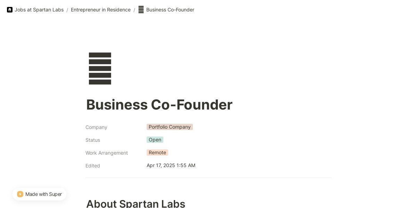Click the large stacked-bars page icon

tap(100, 68)
